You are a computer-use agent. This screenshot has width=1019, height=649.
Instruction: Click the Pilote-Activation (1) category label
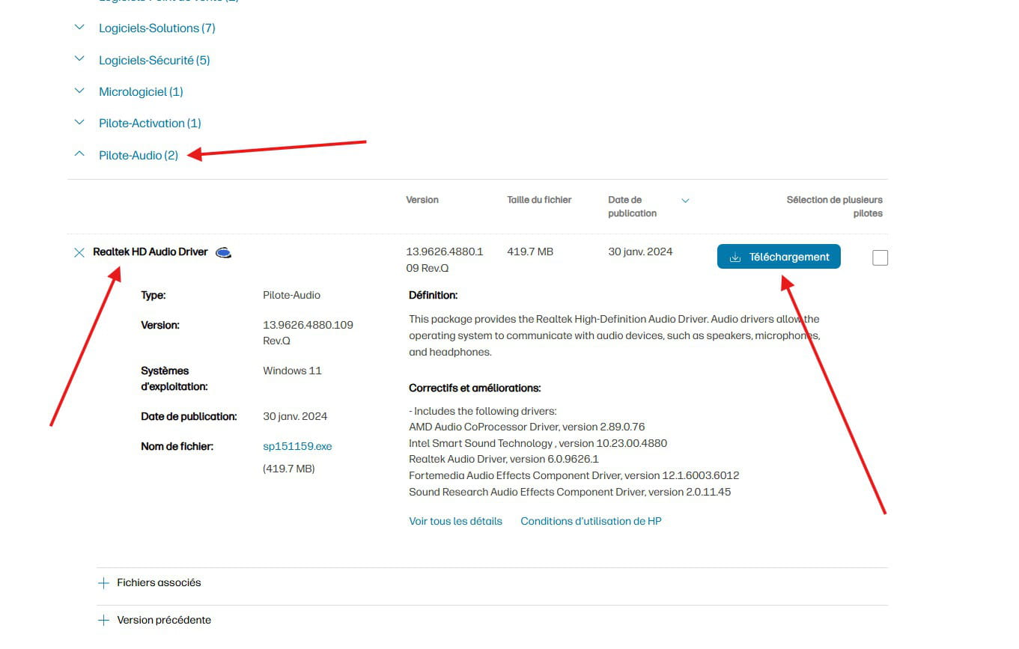150,123
